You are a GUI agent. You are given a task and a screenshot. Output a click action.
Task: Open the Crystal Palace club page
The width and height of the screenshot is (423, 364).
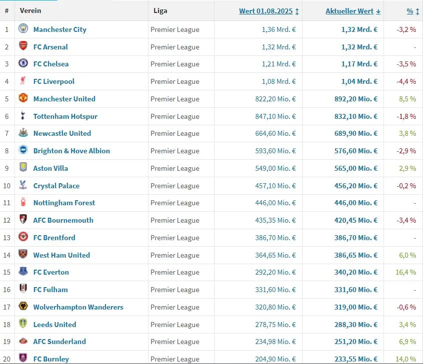(x=56, y=186)
